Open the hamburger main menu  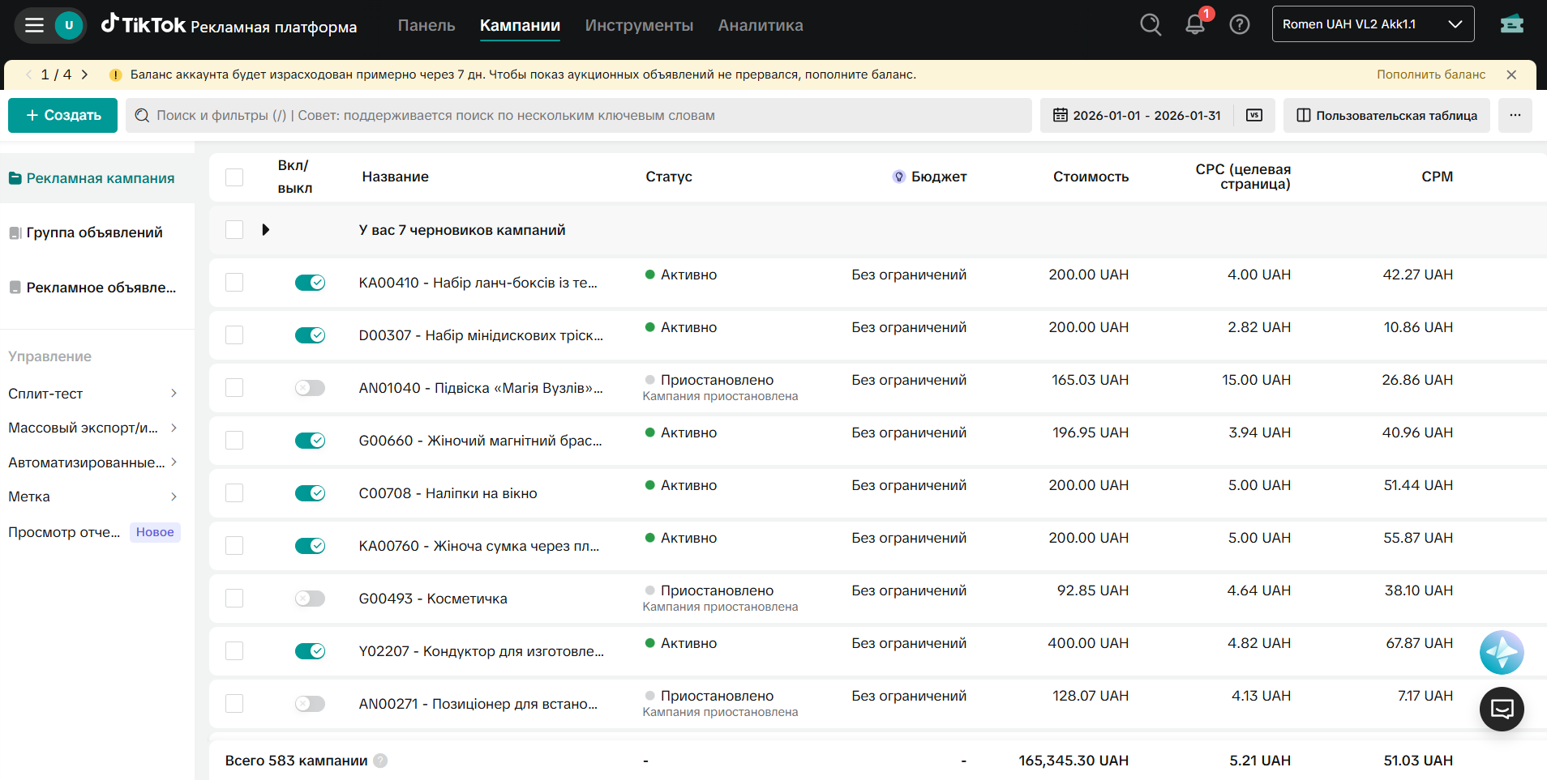34,25
